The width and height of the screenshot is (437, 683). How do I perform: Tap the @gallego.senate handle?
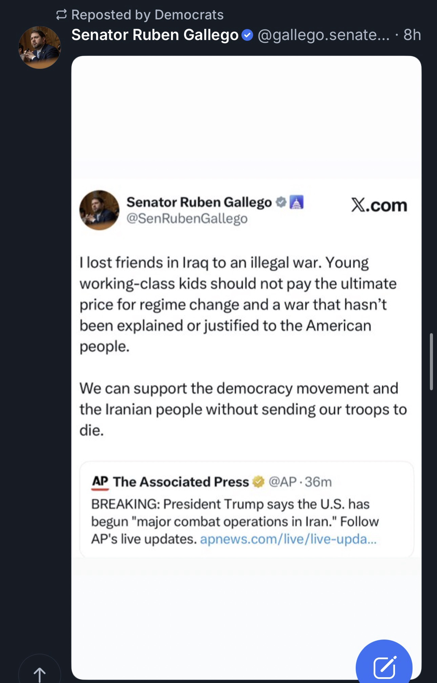(323, 35)
